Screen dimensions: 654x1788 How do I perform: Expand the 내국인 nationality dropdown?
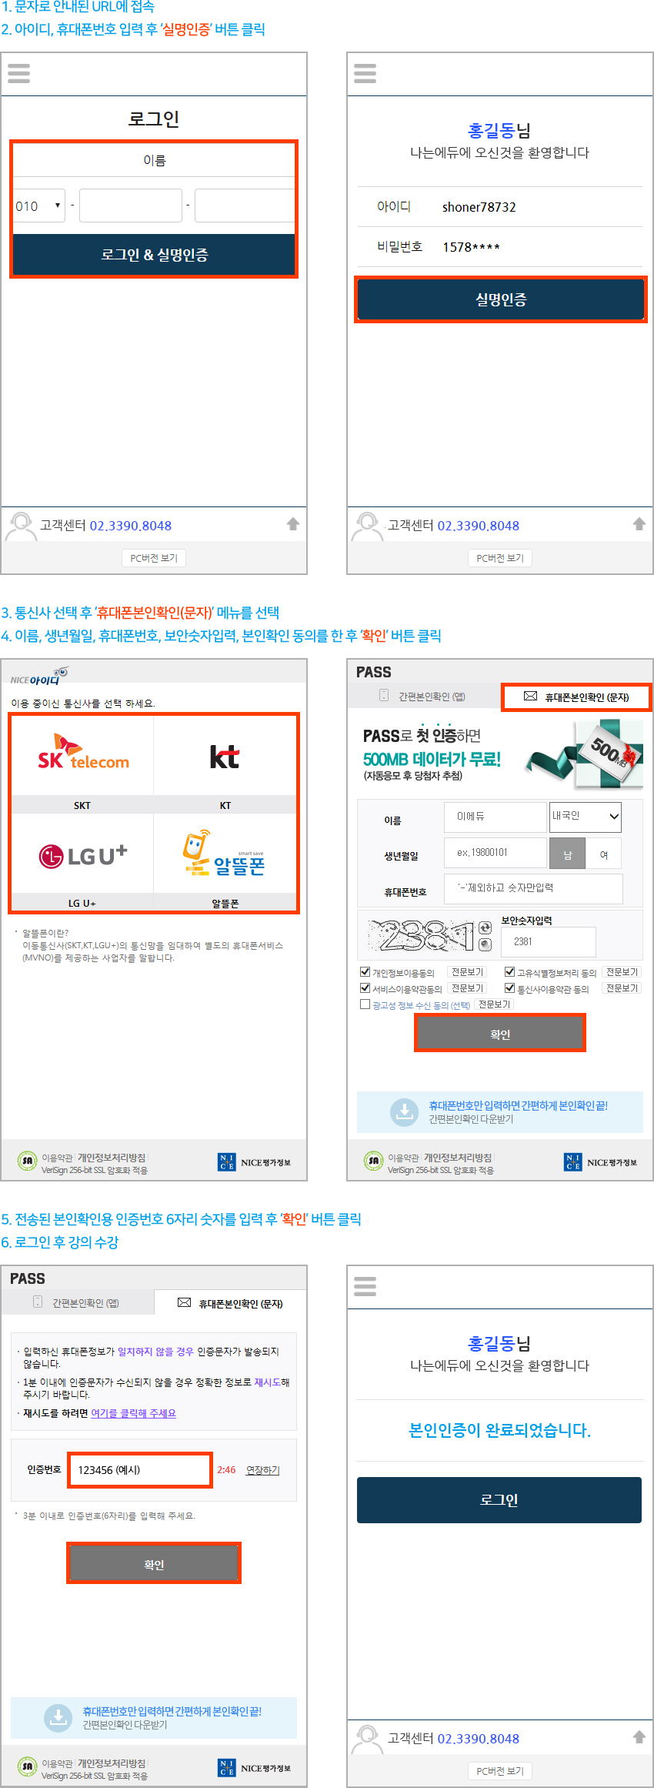pyautogui.click(x=586, y=817)
